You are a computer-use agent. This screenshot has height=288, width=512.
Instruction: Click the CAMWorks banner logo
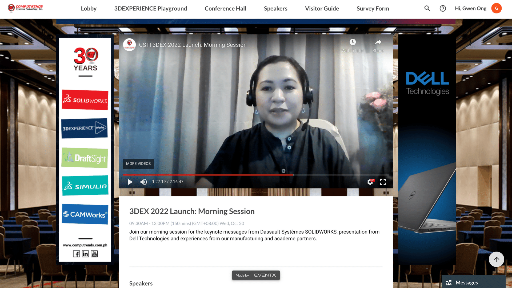point(85,214)
